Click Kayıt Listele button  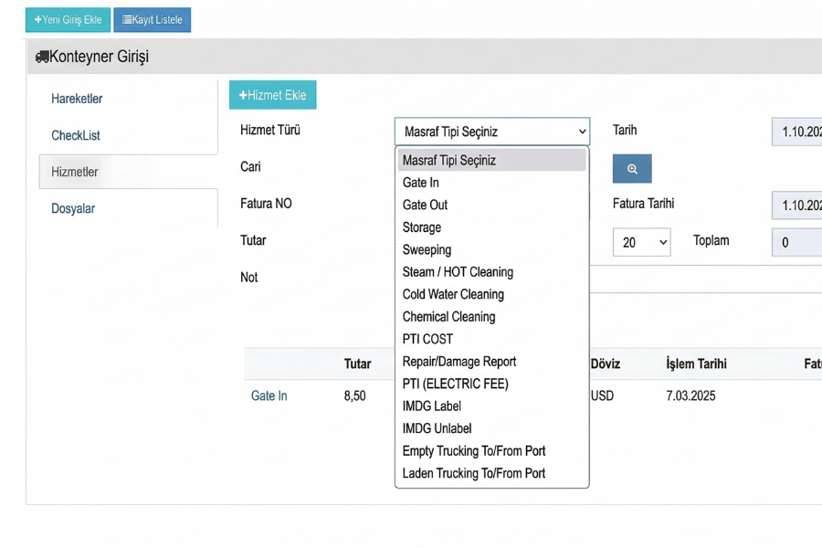(x=152, y=20)
